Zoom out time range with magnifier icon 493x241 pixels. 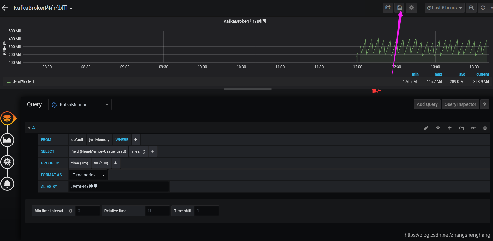pyautogui.click(x=471, y=8)
